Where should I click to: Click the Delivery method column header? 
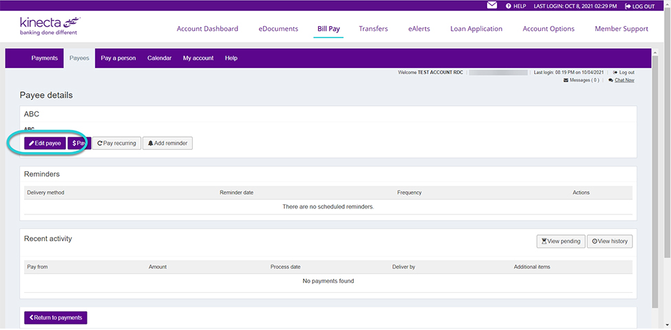coord(45,192)
